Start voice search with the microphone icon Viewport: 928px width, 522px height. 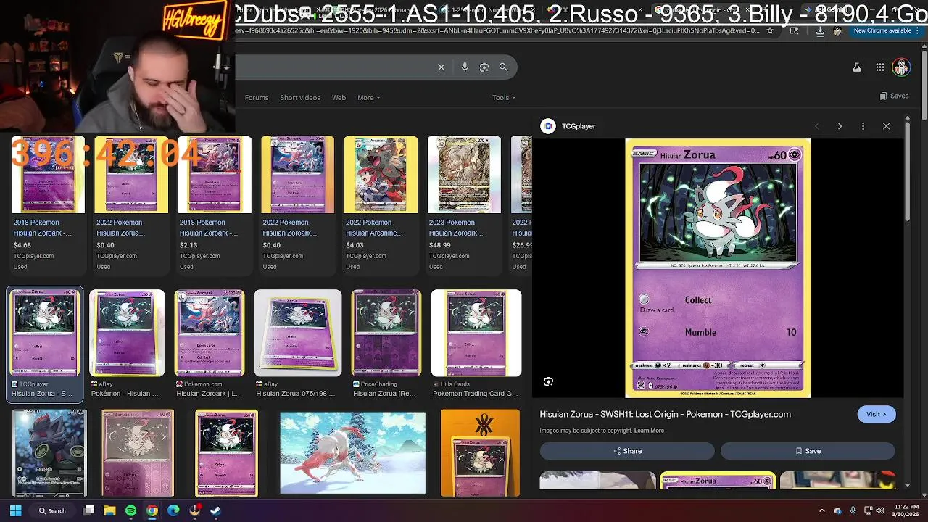(x=465, y=67)
